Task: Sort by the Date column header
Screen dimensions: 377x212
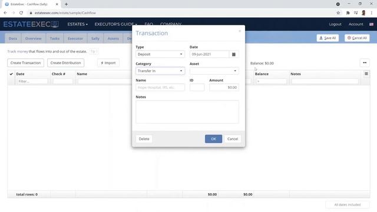Action: pos(20,74)
